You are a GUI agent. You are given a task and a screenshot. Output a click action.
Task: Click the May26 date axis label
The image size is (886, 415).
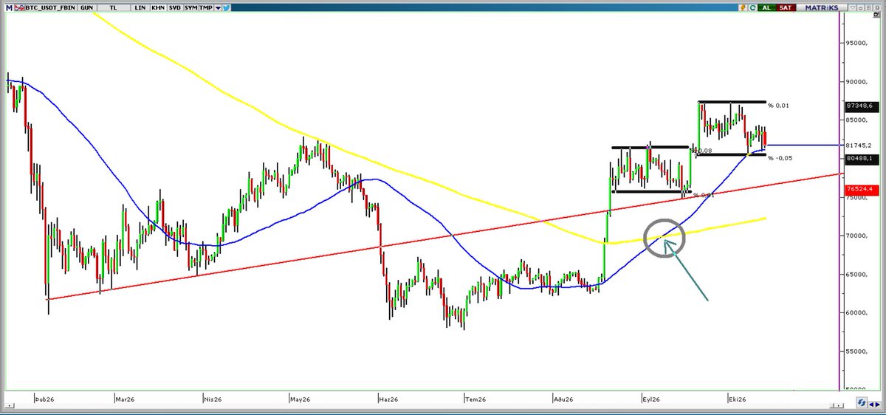coord(300,399)
